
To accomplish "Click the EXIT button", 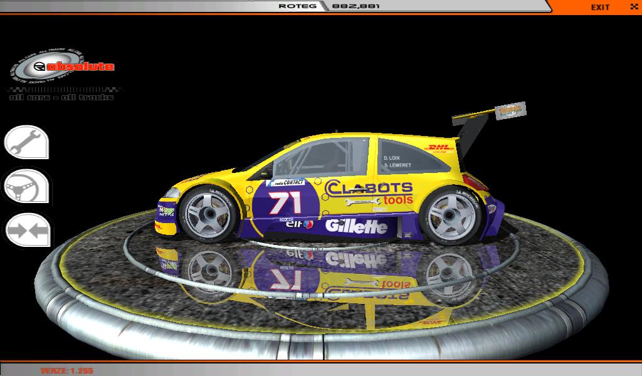I will pyautogui.click(x=600, y=7).
